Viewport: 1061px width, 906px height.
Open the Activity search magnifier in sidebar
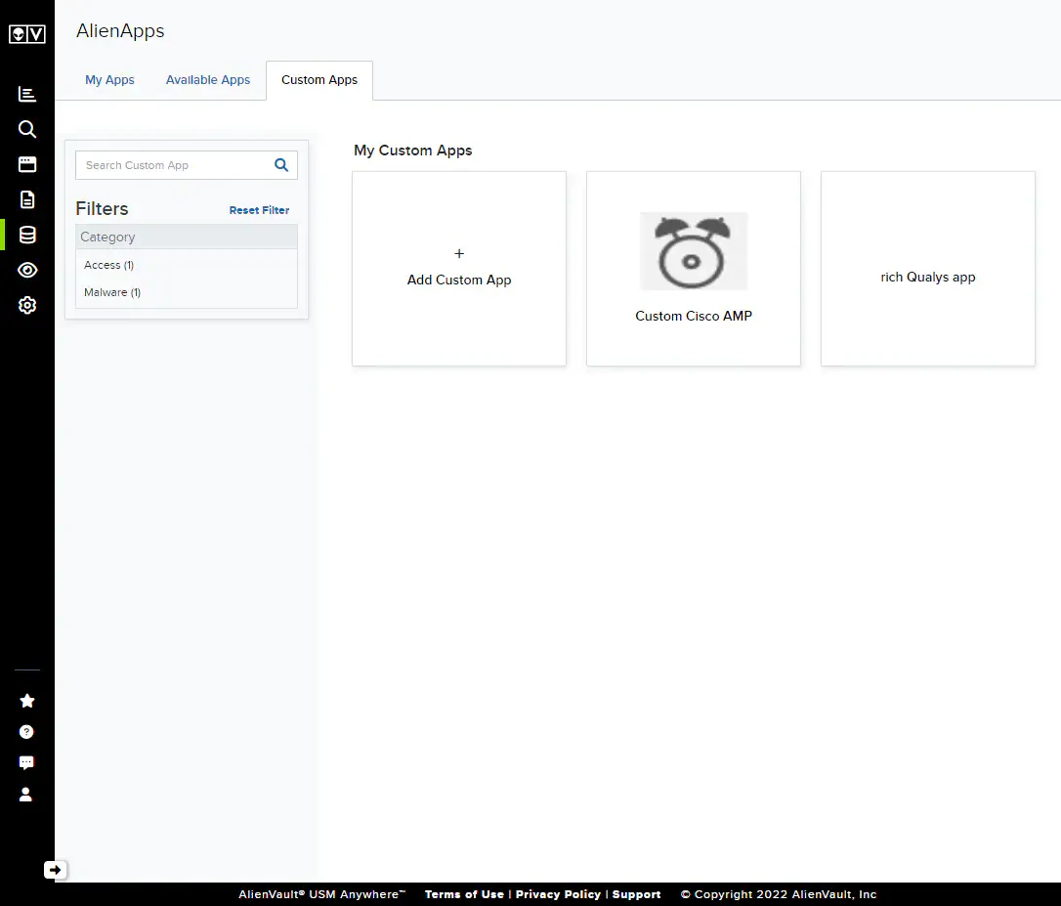pos(27,129)
